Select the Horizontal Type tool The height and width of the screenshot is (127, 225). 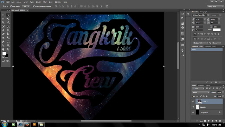tap(8, 42)
